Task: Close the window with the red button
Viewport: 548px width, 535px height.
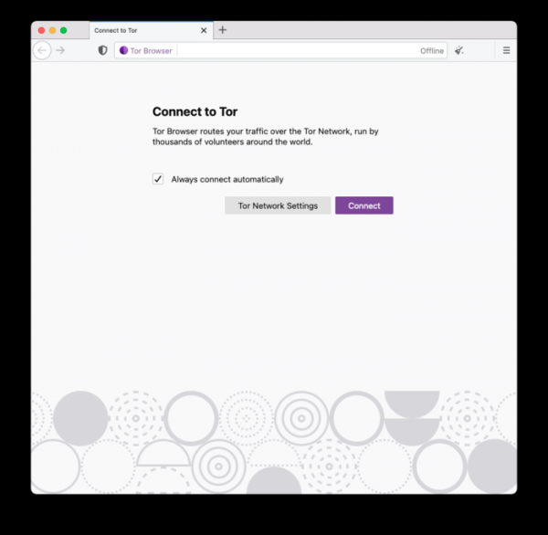Action: pyautogui.click(x=41, y=30)
